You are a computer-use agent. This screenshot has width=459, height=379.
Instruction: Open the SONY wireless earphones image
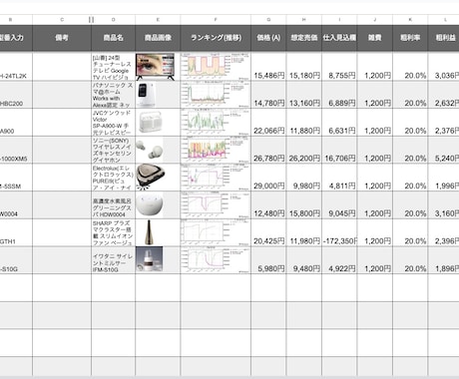[150, 150]
